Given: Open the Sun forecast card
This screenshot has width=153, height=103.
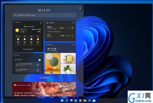Looking at the screenshot, I should coord(38,40).
